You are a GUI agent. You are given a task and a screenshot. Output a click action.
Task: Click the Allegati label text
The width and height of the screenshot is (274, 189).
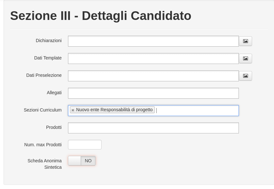click(x=54, y=93)
